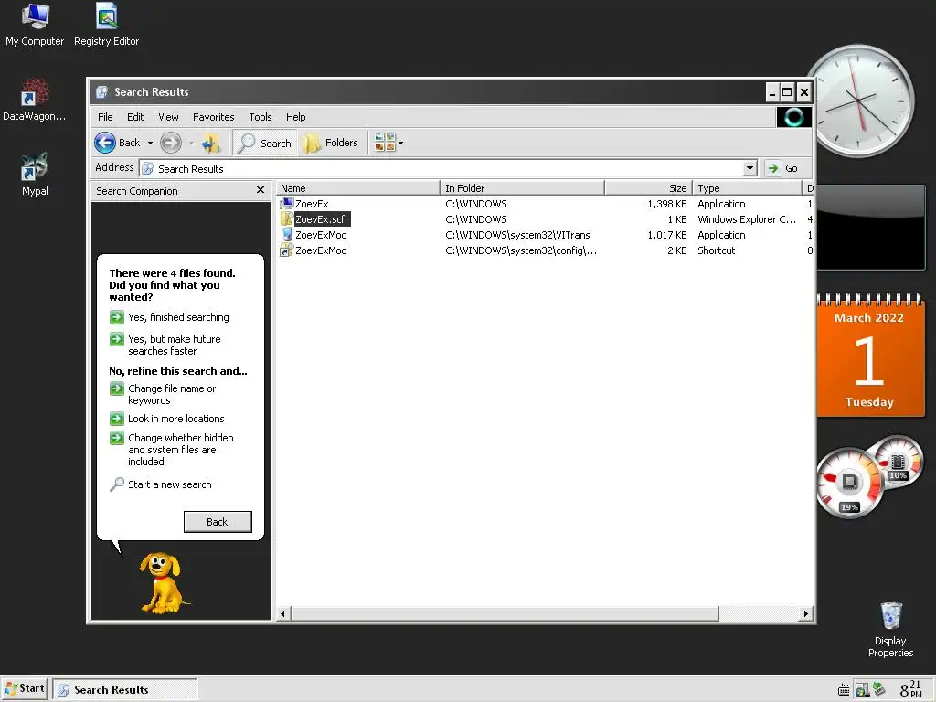936x702 pixels.
Task: Open the Views dropdown arrow
Action: tap(400, 143)
